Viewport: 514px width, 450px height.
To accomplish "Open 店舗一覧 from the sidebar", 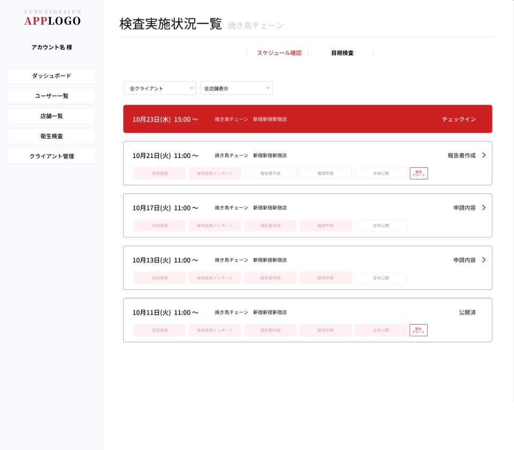I will tap(51, 116).
